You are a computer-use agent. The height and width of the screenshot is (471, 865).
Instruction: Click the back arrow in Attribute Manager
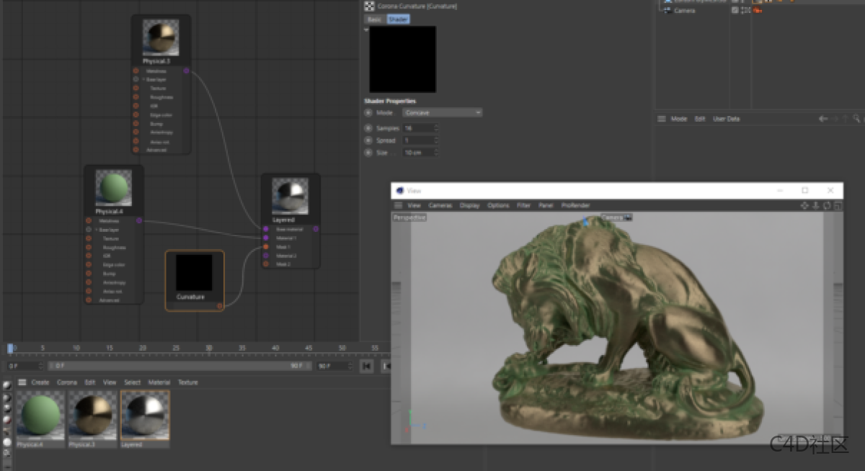[822, 119]
